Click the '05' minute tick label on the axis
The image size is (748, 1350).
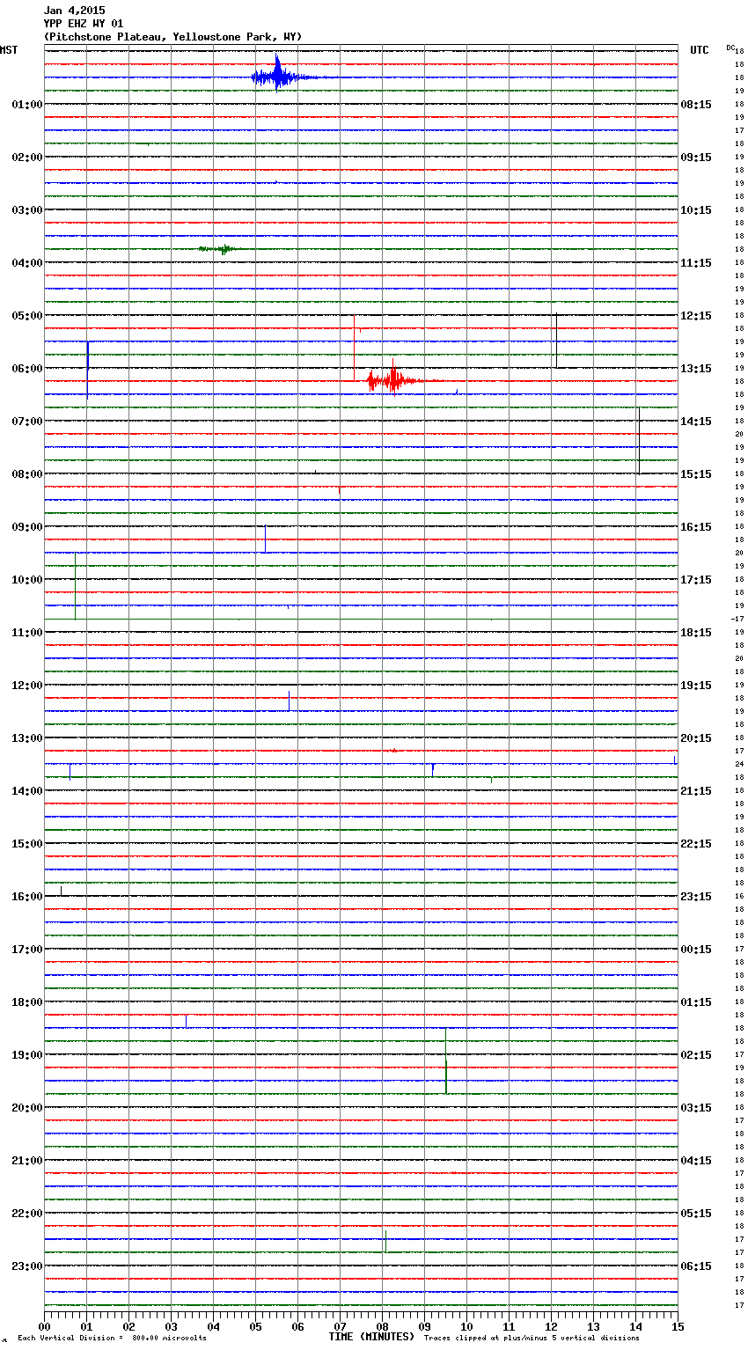pyautogui.click(x=255, y=1326)
